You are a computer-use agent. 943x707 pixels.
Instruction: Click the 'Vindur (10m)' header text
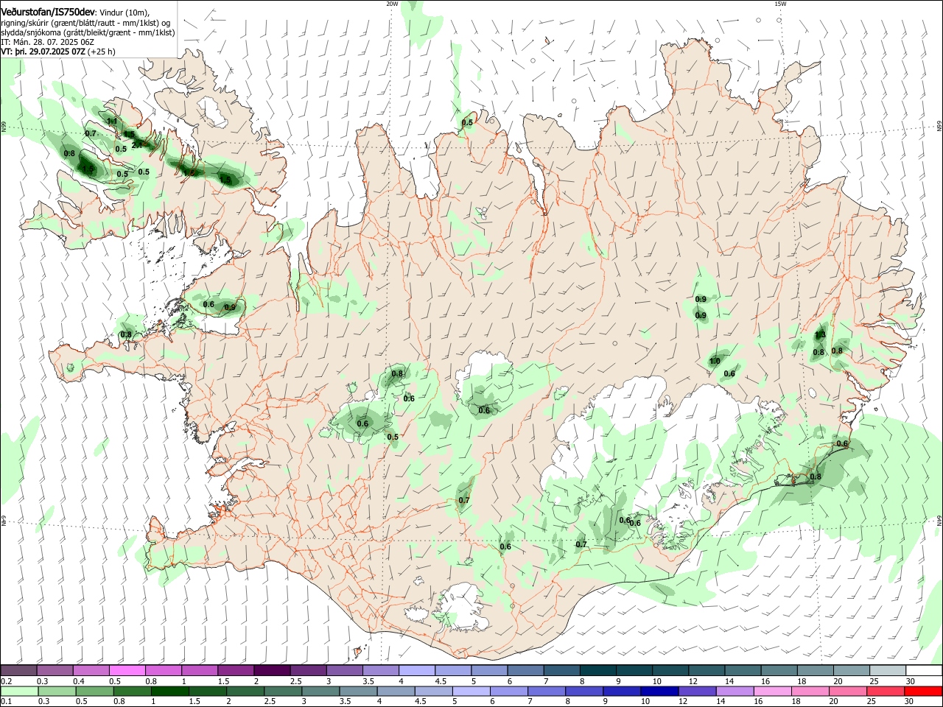[124, 13]
